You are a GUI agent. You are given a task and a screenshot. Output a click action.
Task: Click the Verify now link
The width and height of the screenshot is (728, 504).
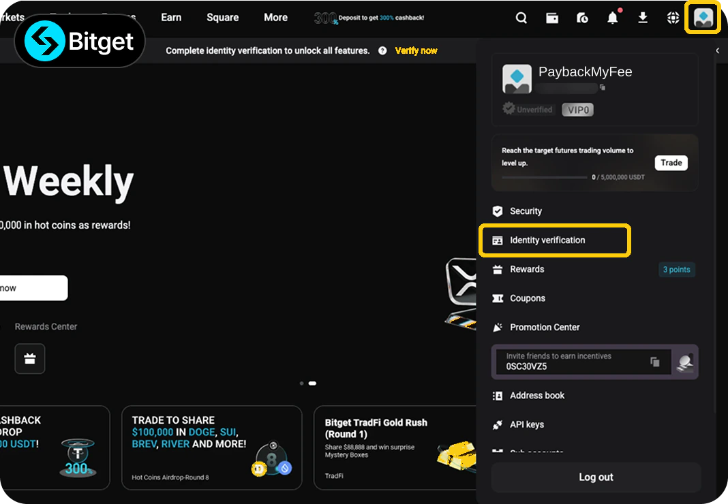pyautogui.click(x=416, y=50)
